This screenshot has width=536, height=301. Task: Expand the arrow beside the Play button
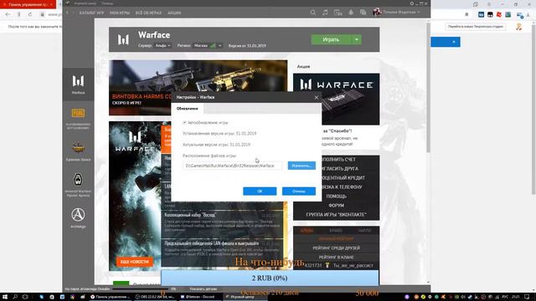[357, 39]
